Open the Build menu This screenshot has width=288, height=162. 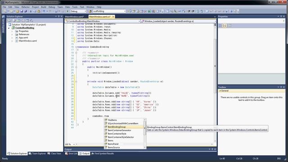pos(44,7)
